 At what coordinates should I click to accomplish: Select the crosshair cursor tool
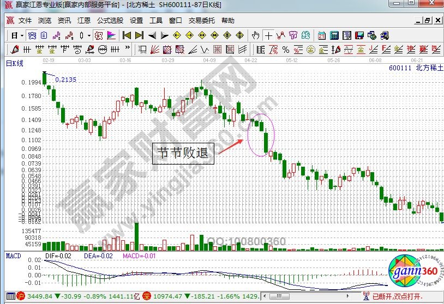(x=268, y=35)
